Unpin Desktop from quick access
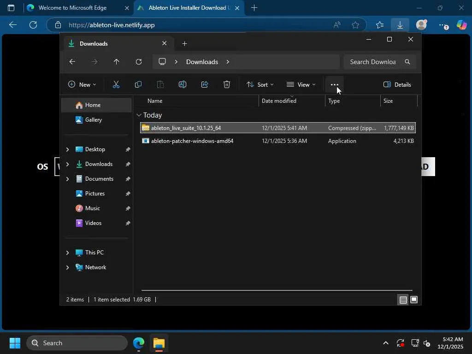This screenshot has height=354, width=472. (128, 149)
